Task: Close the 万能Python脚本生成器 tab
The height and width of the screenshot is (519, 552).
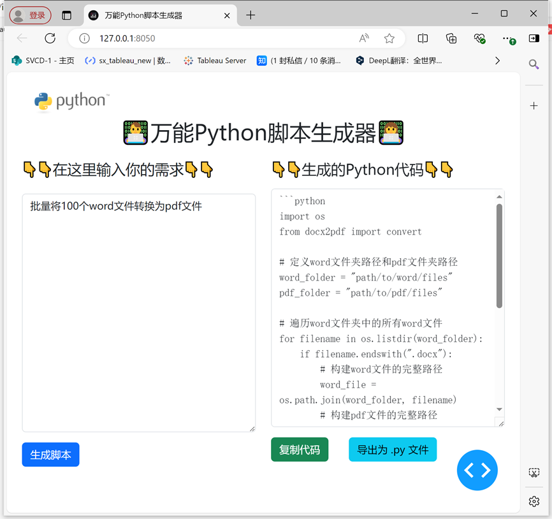Action: click(x=227, y=15)
